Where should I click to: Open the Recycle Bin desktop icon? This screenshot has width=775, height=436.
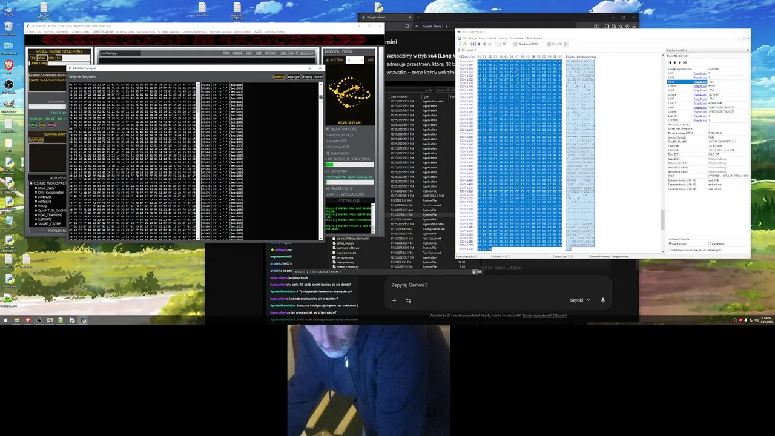8,28
